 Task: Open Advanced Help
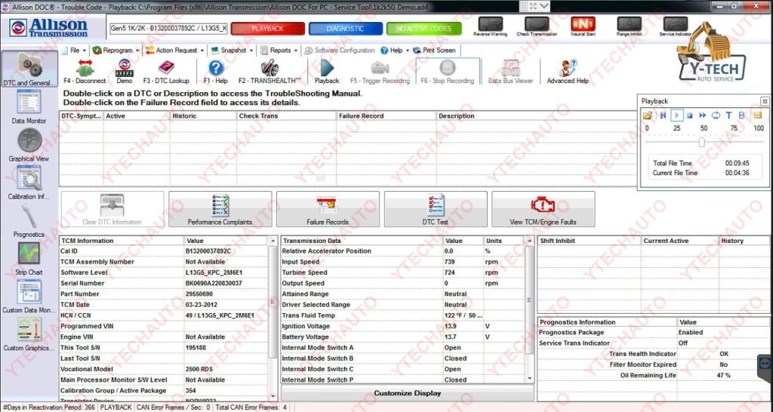pyautogui.click(x=568, y=72)
